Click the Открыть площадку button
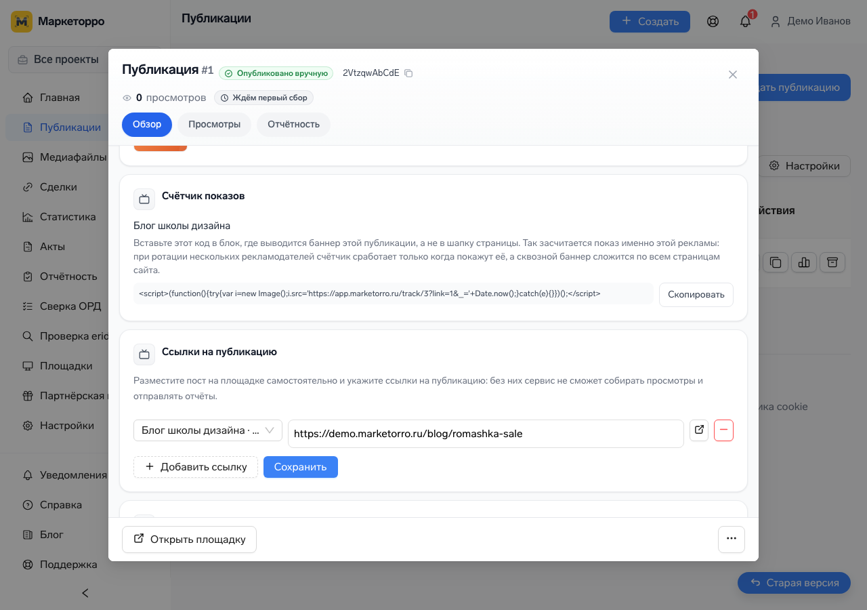Viewport: 867px width, 610px height. (x=189, y=540)
